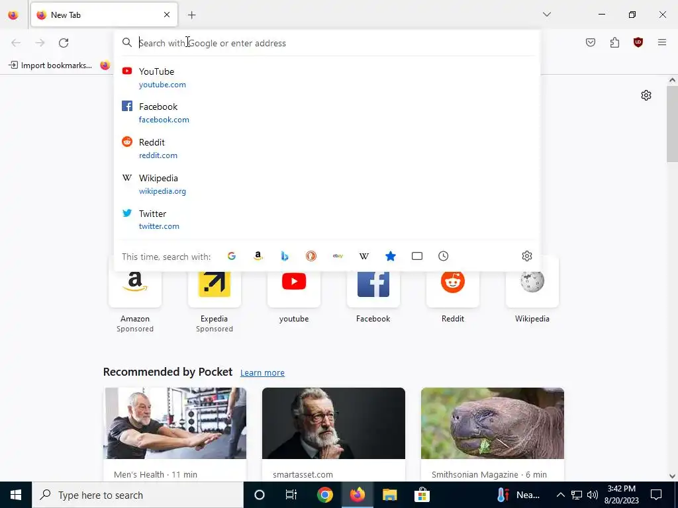Image resolution: width=678 pixels, height=508 pixels.
Task: Click the Learn more Pocket link
Action: [x=262, y=373]
